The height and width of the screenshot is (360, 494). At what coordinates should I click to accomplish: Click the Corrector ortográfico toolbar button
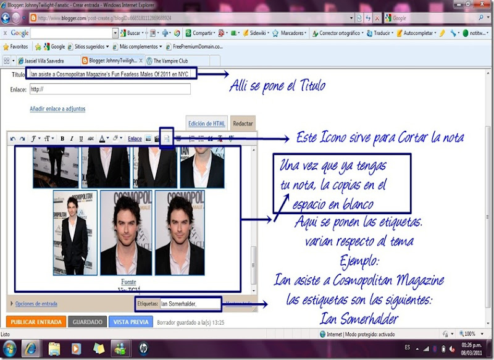(337, 33)
